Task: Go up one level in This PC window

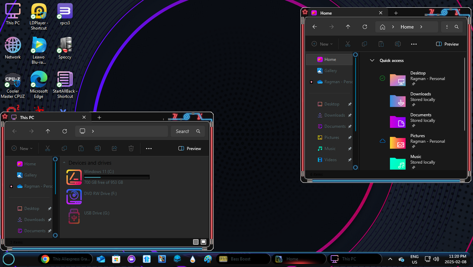Action: pos(48,131)
